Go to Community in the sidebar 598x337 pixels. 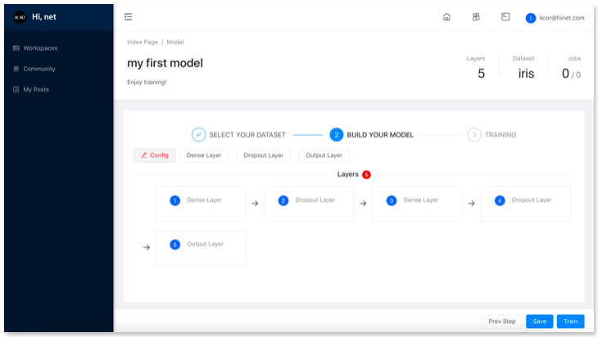point(39,69)
